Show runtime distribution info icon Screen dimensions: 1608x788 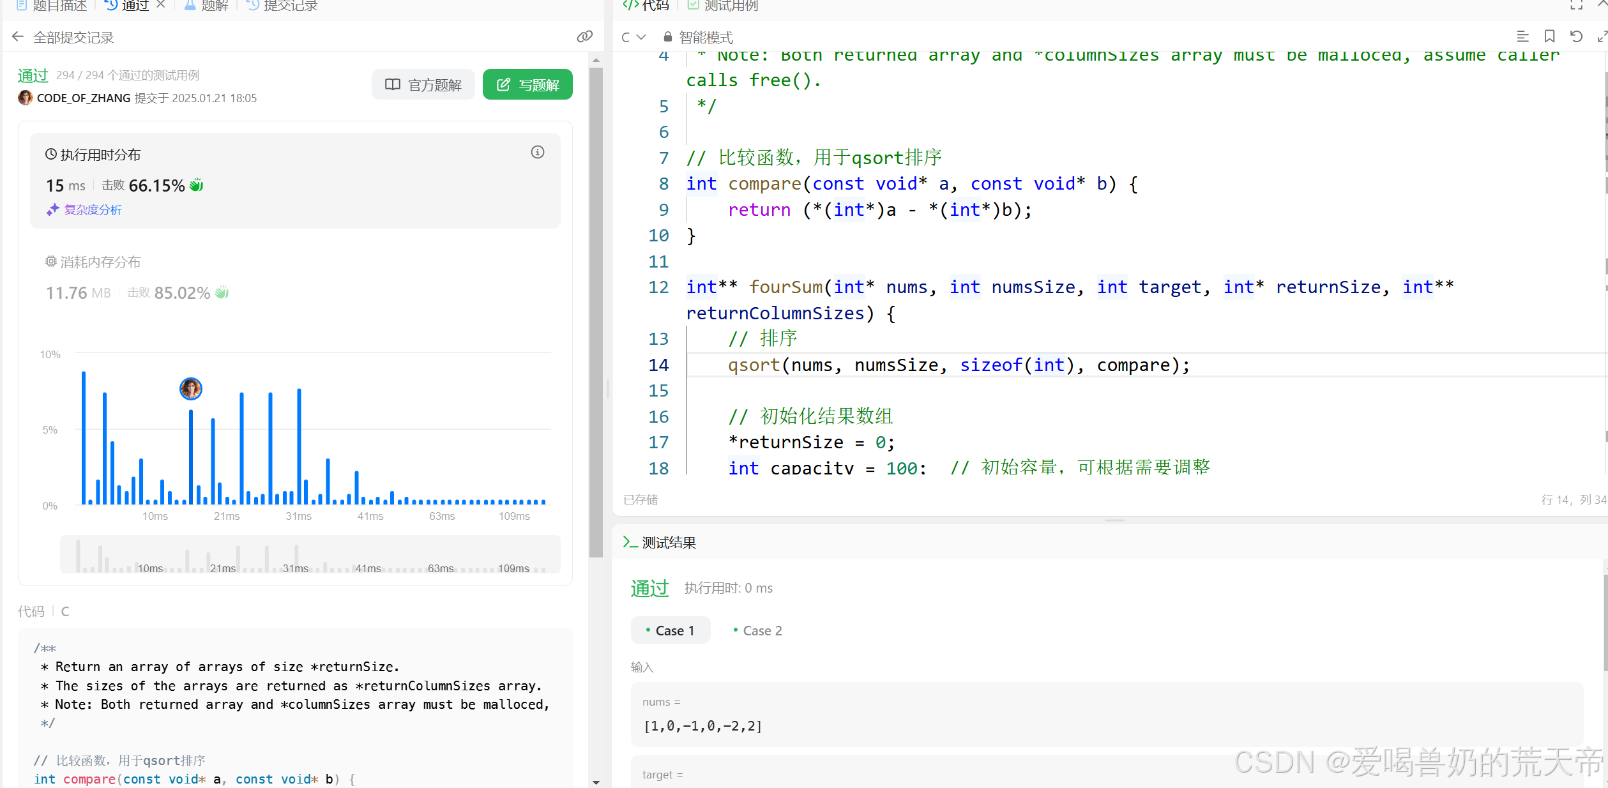pyautogui.click(x=538, y=152)
